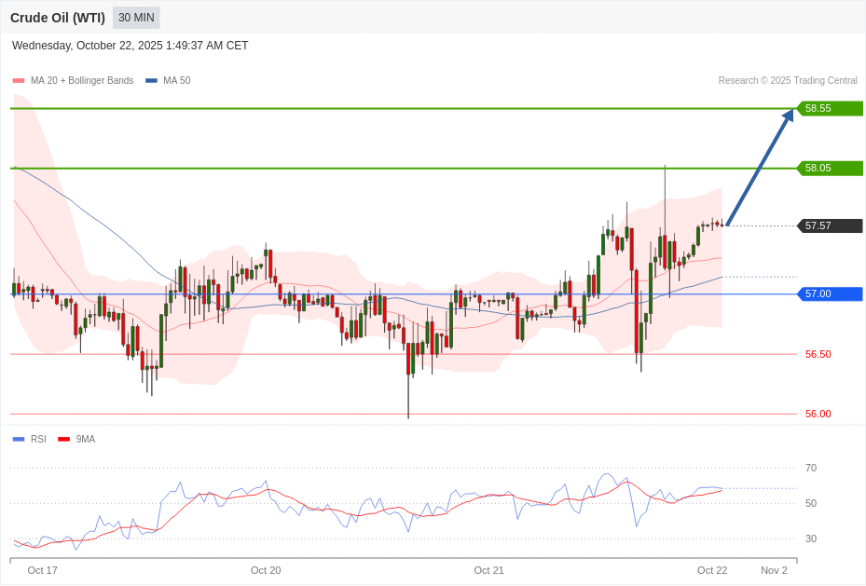Click the black 57.57 current price tag
The image size is (866, 586).
830,225
